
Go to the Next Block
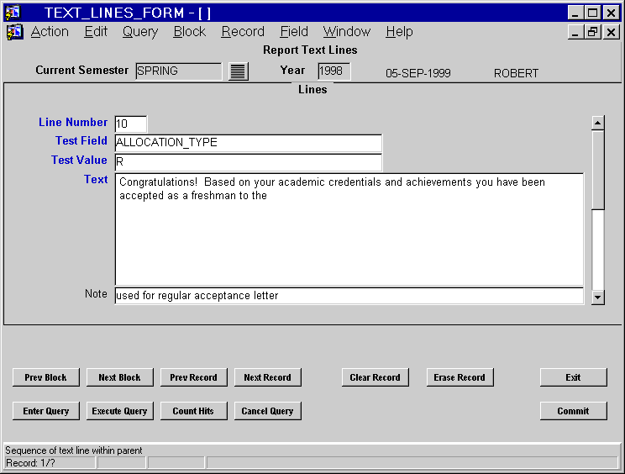pyautogui.click(x=119, y=377)
